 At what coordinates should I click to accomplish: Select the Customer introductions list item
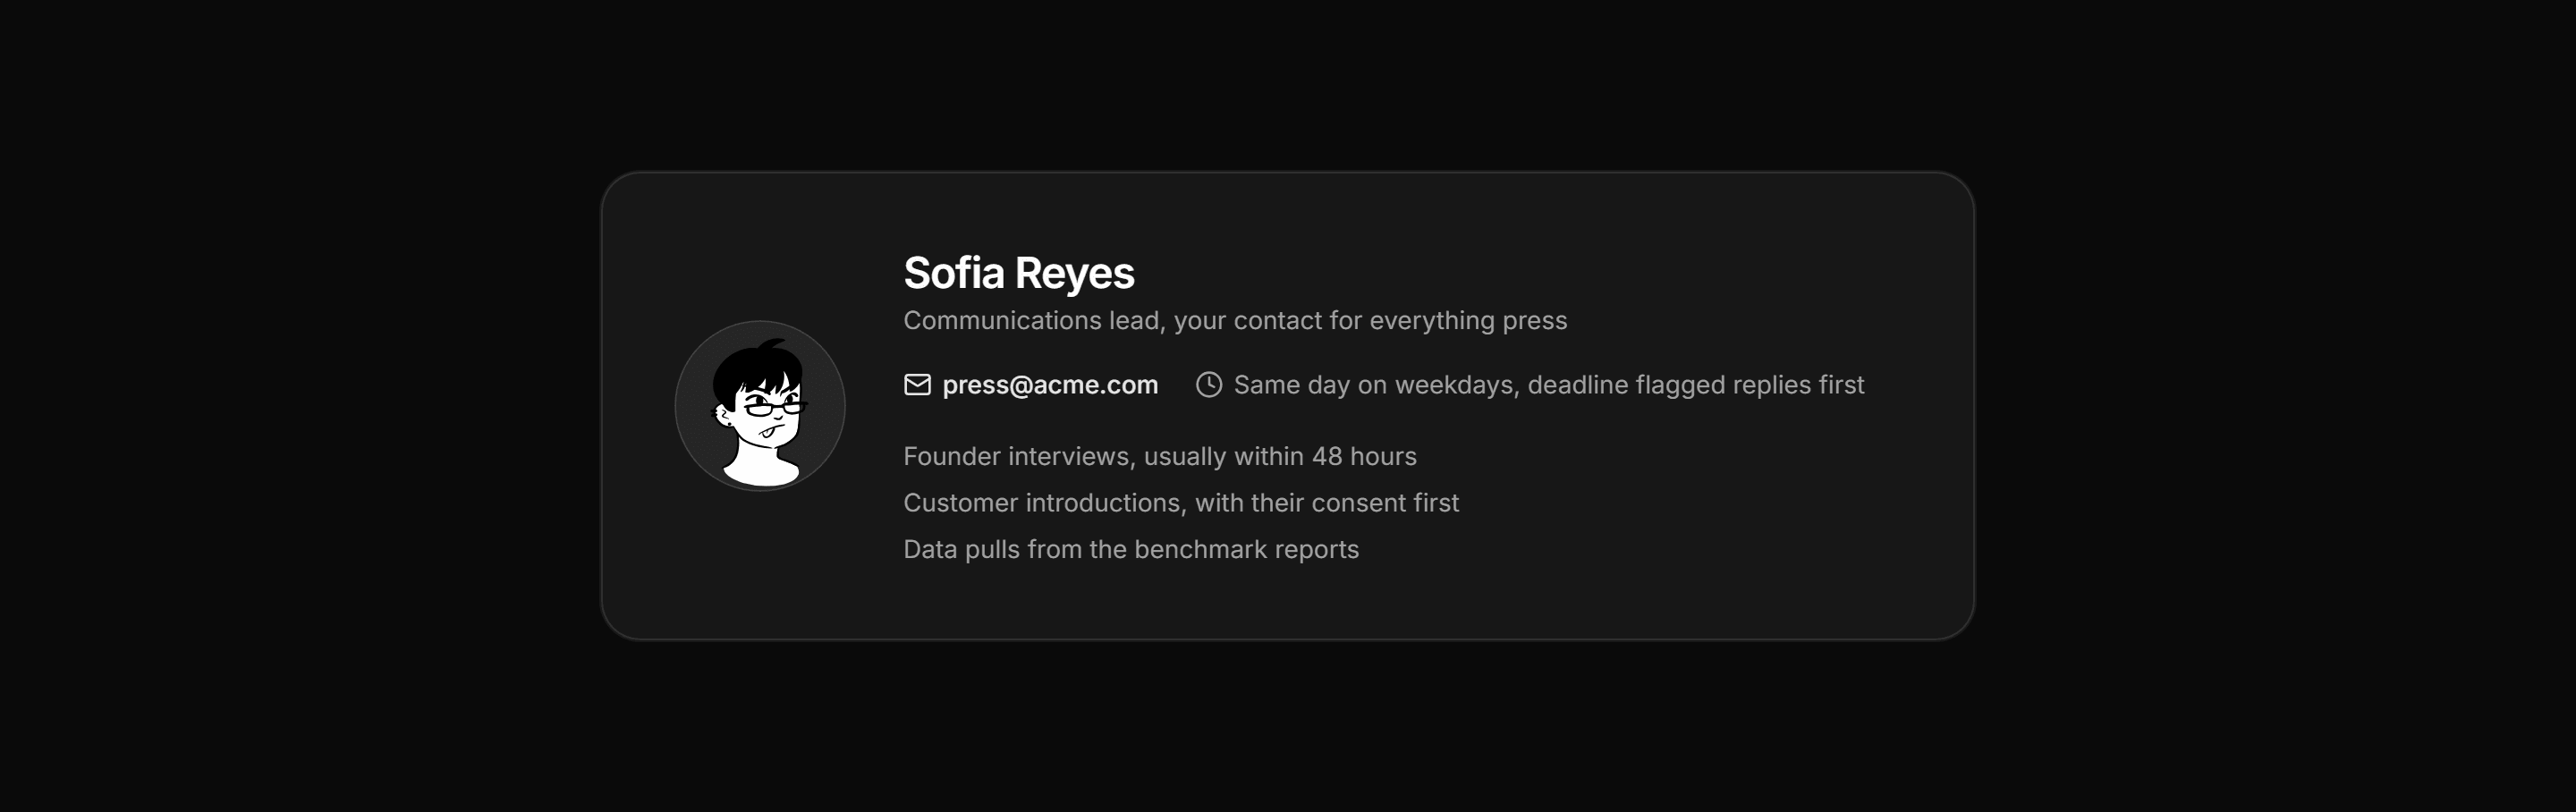tap(1181, 503)
